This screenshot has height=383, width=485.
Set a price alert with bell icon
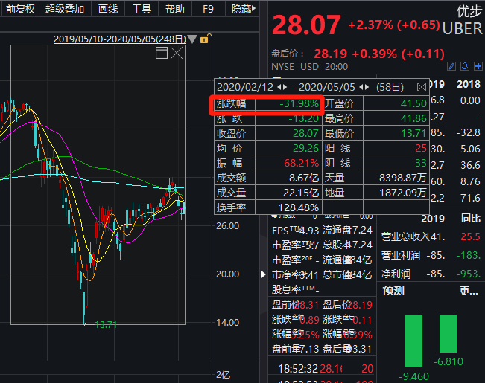(465, 66)
